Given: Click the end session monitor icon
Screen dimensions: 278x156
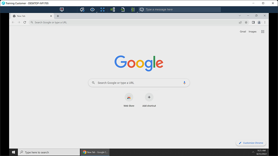Looking at the screenshot, I should point(62,9).
